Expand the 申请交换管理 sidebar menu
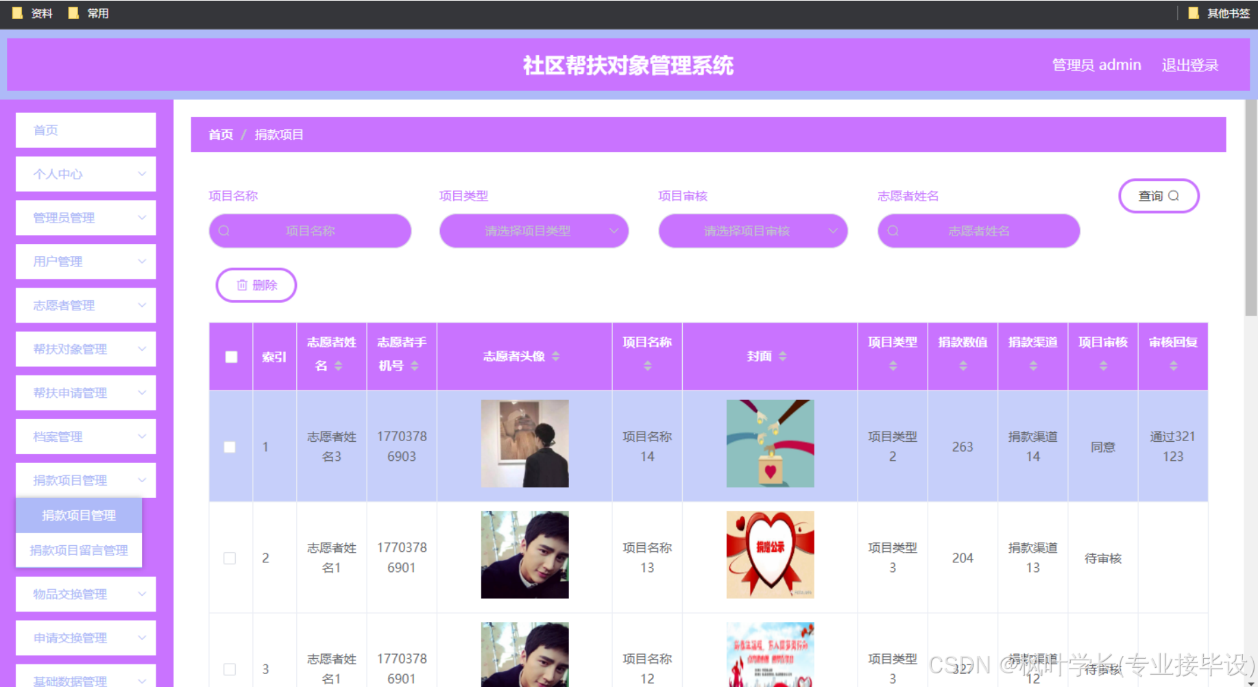The image size is (1258, 687). [86, 638]
